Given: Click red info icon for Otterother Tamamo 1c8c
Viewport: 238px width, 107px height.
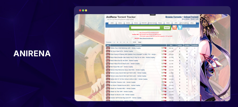Looking at the screenshot, I should tap(165, 82).
